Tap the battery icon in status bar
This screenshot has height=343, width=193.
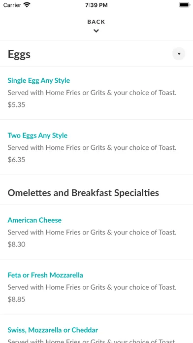(x=185, y=5)
